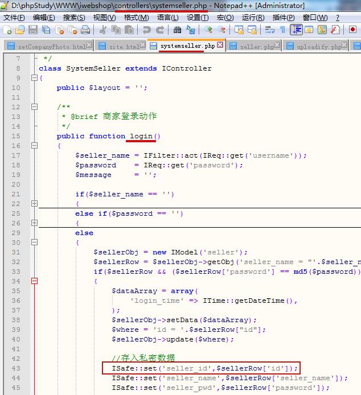Click the Undo arrow icon

pos(146,30)
